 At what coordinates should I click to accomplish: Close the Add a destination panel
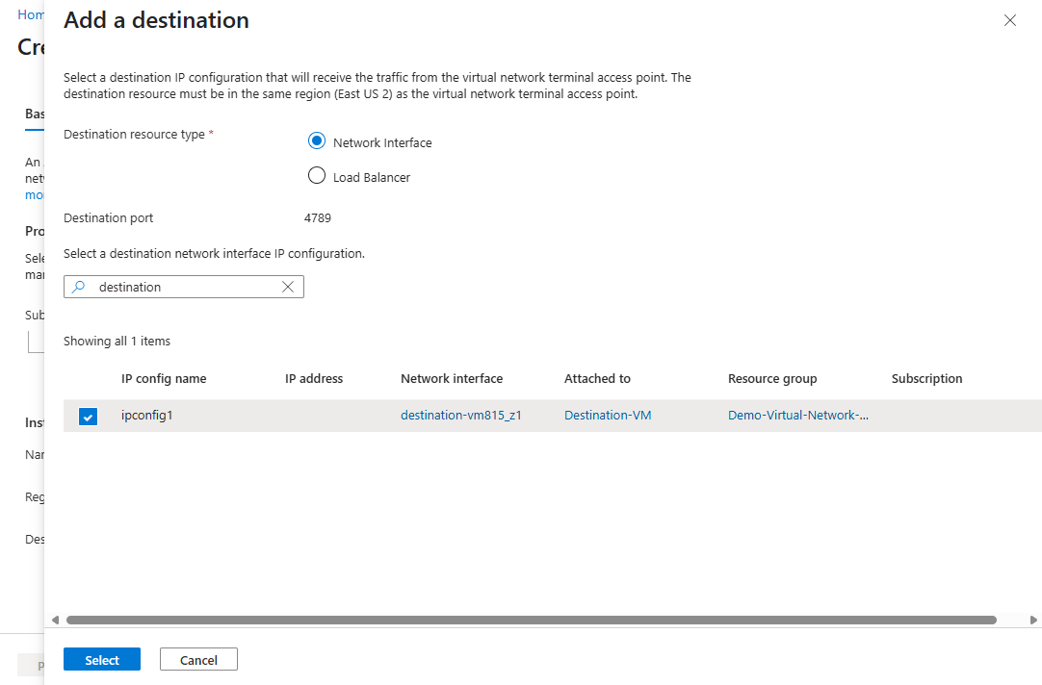coord(1010,20)
